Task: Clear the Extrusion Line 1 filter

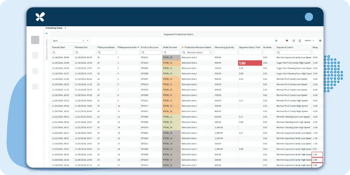Action: 210,52
